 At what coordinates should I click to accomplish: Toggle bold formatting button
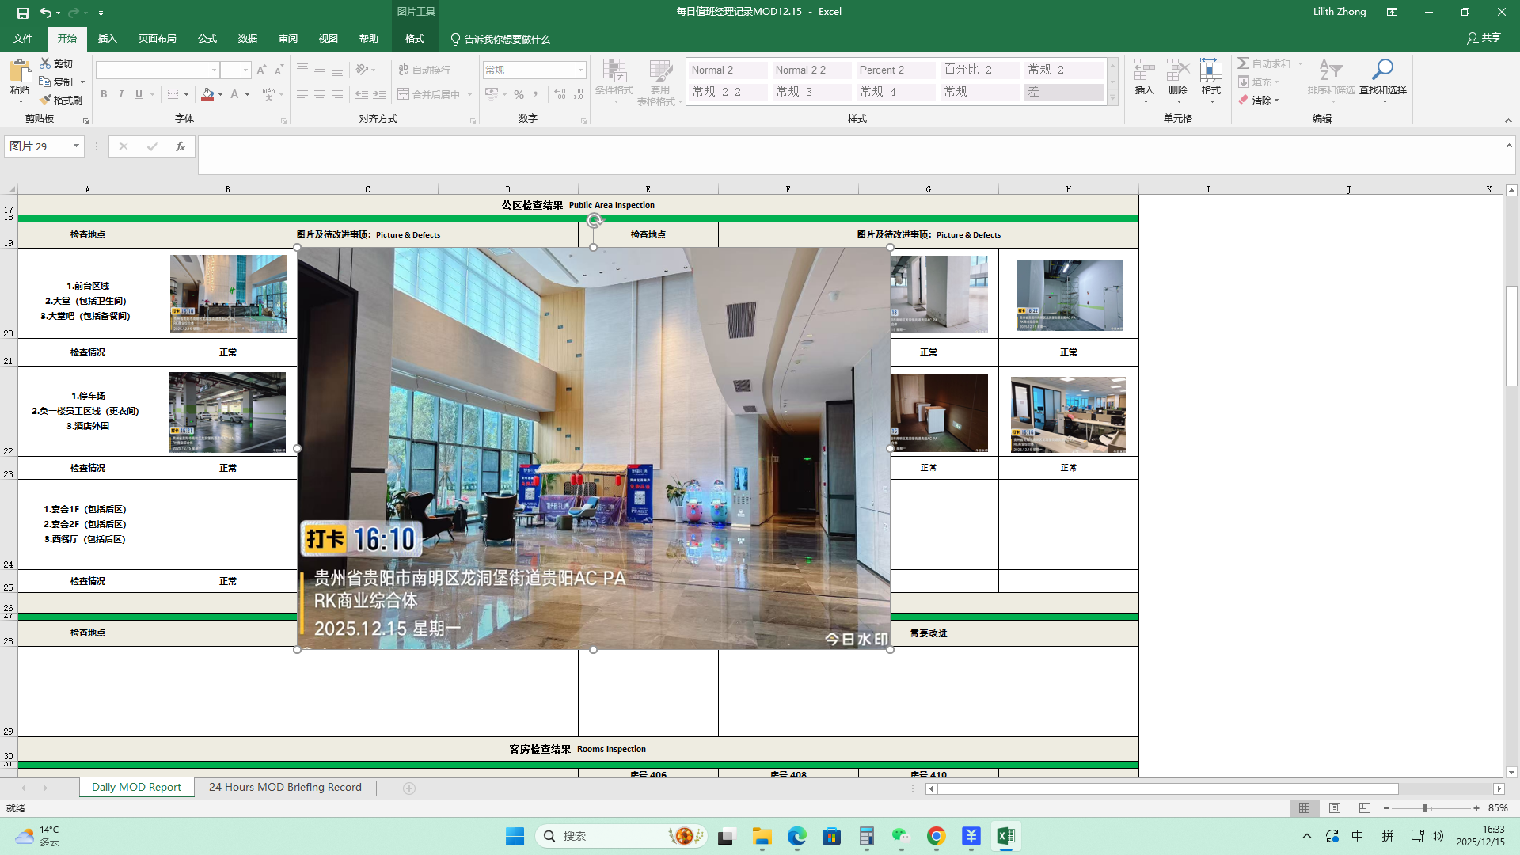(x=104, y=94)
